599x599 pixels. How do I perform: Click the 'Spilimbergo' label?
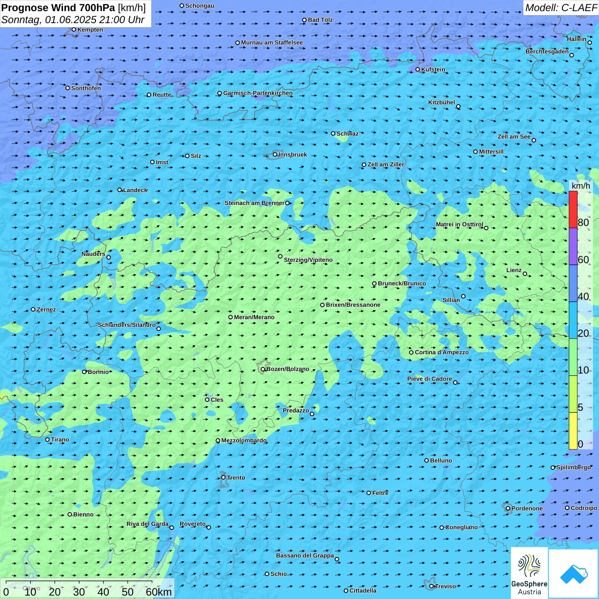click(x=573, y=467)
